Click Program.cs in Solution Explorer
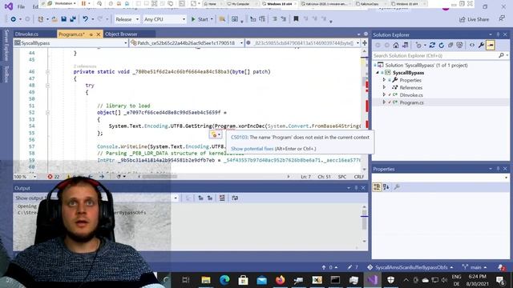The height and width of the screenshot is (288, 513). click(411, 102)
